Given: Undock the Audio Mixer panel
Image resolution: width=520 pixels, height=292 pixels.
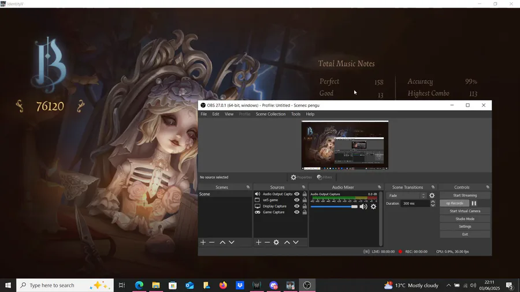Looking at the screenshot, I should (380, 187).
